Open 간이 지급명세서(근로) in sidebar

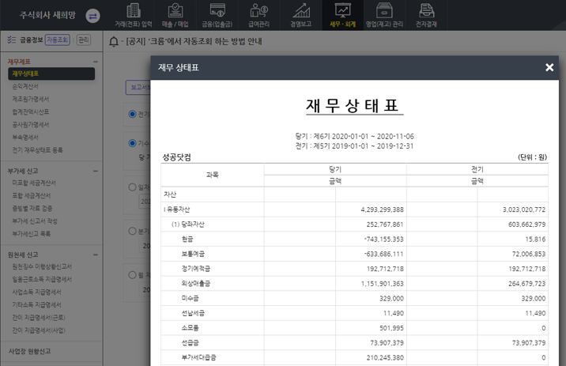click(x=39, y=317)
